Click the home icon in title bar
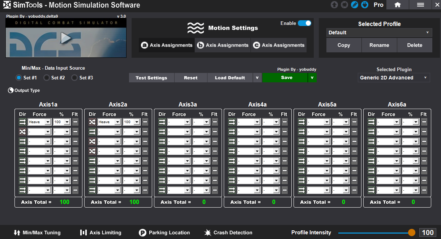The width and height of the screenshot is (441, 239). coord(397,5)
